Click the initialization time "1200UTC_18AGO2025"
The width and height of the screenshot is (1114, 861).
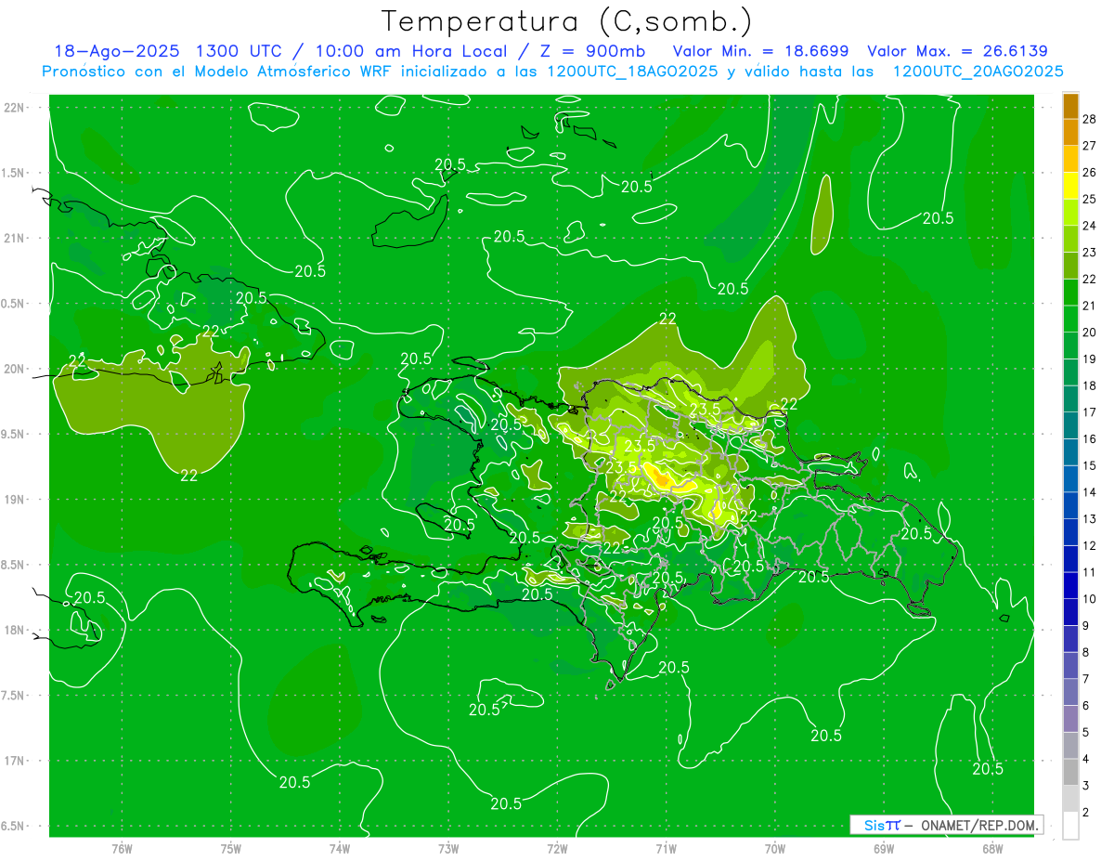pos(634,72)
